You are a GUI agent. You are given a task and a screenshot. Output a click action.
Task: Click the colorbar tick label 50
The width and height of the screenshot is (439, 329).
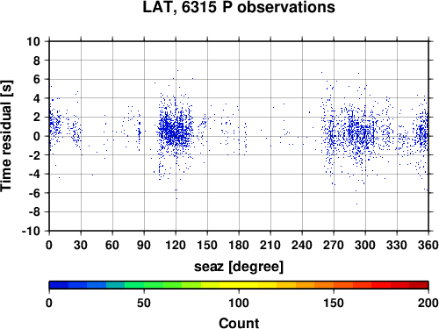(144, 304)
